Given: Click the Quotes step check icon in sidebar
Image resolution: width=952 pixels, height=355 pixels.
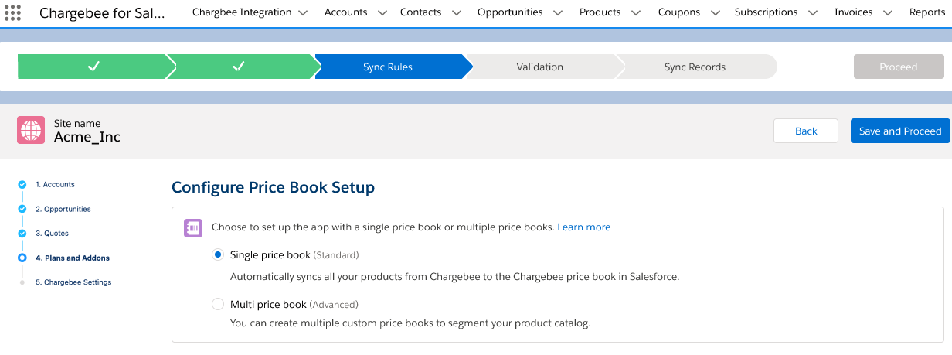Looking at the screenshot, I should tap(22, 234).
